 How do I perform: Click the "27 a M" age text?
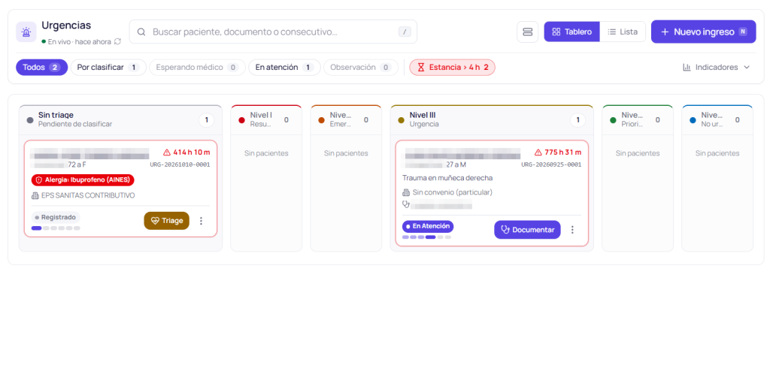(x=456, y=164)
